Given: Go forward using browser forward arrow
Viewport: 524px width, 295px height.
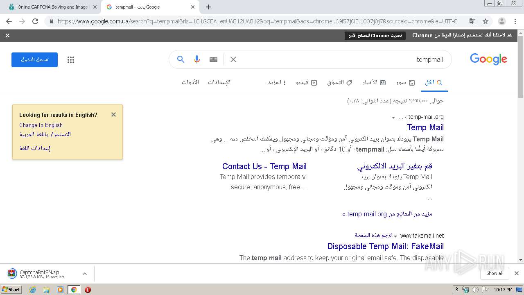Looking at the screenshot, I should 22,21.
